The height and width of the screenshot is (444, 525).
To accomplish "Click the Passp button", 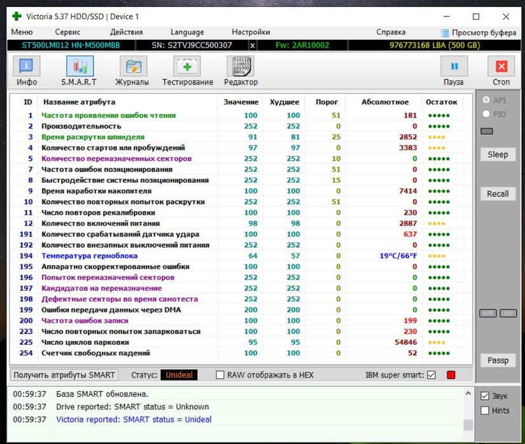I will pyautogui.click(x=498, y=360).
